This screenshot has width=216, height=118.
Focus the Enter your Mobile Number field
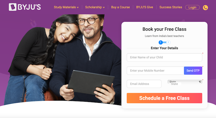coord(155,71)
